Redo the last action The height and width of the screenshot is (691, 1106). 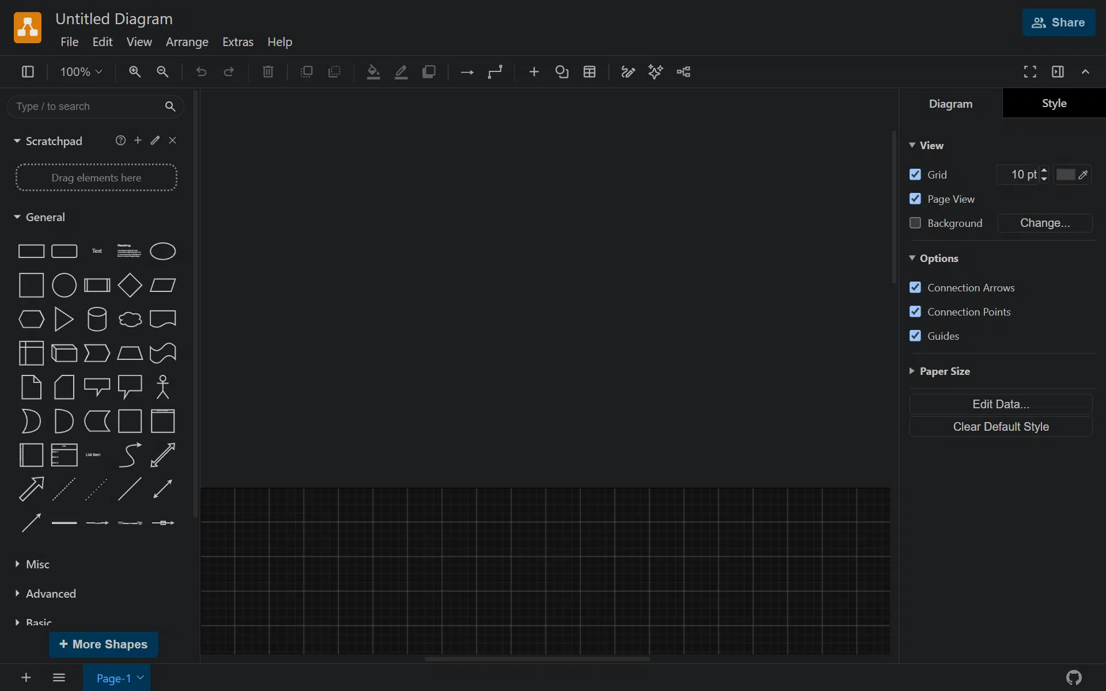point(229,72)
